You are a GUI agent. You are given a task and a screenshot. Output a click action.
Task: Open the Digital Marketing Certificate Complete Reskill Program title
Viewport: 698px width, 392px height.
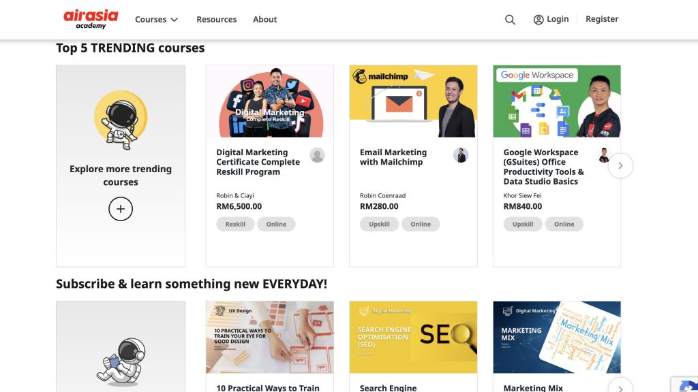[x=258, y=162]
